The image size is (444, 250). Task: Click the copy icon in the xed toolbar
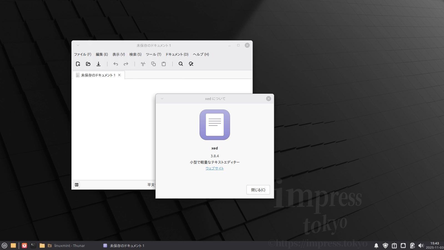pos(153,64)
